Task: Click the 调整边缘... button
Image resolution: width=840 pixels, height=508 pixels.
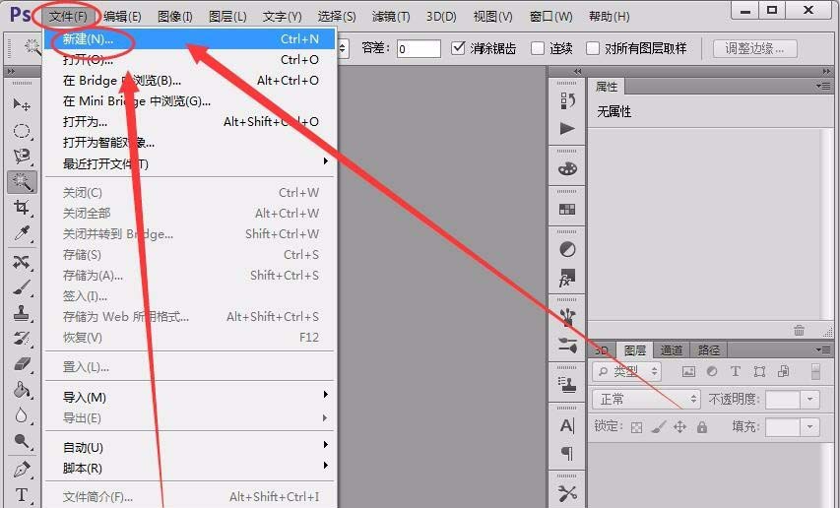Action: 755,48
